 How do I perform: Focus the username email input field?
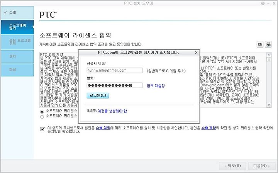pos(115,70)
